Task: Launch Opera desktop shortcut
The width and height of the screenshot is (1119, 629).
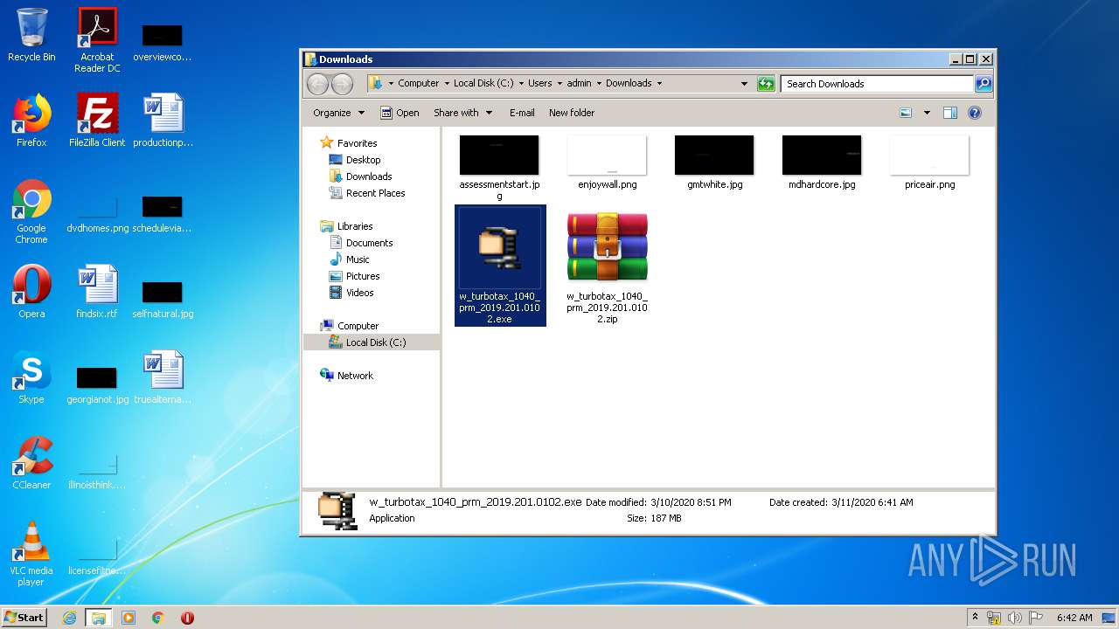Action: click(31, 292)
